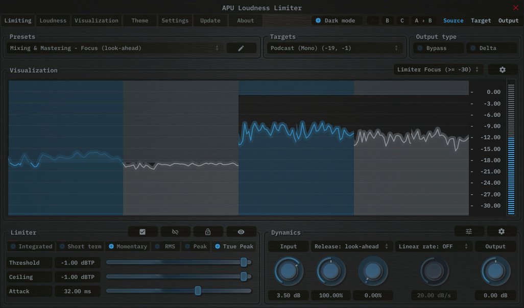Click the eye icon in Limiter panel
This screenshot has height=308, width=524.
(241, 232)
